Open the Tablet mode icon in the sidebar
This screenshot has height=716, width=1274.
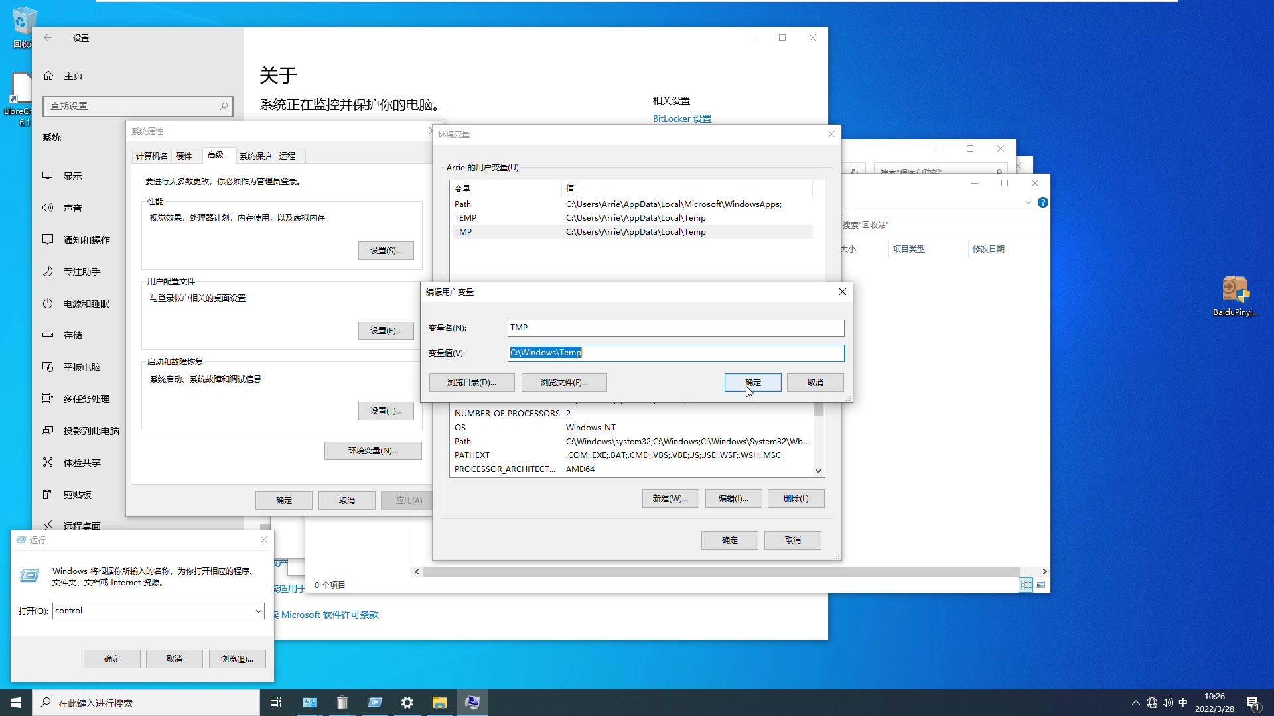(48, 367)
